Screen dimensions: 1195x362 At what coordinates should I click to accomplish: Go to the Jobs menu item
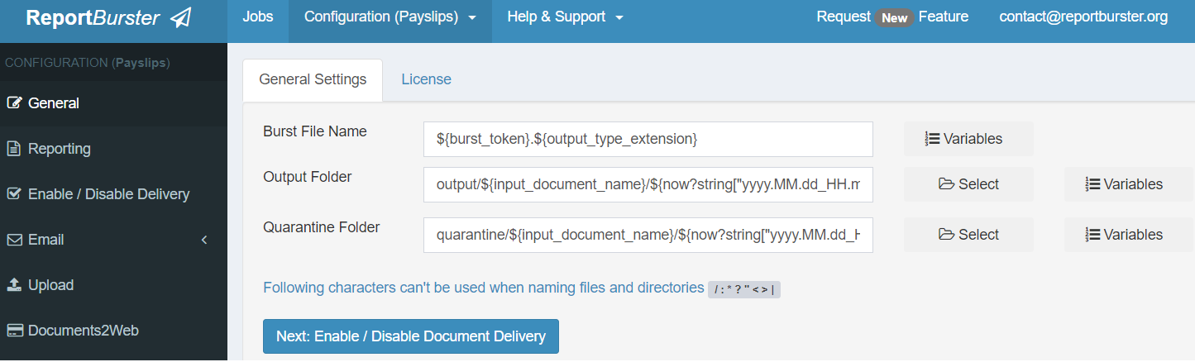pyautogui.click(x=257, y=17)
